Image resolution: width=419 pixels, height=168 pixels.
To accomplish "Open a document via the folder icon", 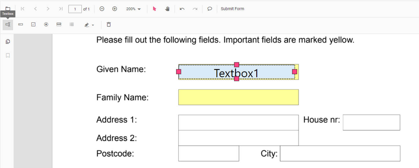I will point(8,8).
